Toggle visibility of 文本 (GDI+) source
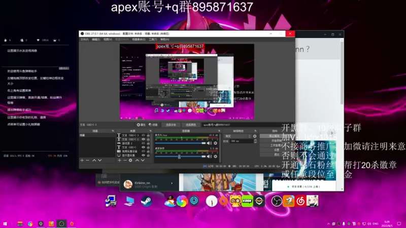The height and width of the screenshot is (228, 406). click(143, 147)
